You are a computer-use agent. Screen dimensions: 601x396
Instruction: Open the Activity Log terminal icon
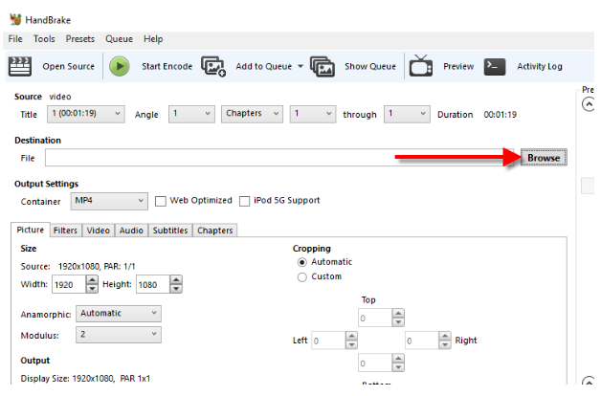(x=494, y=66)
